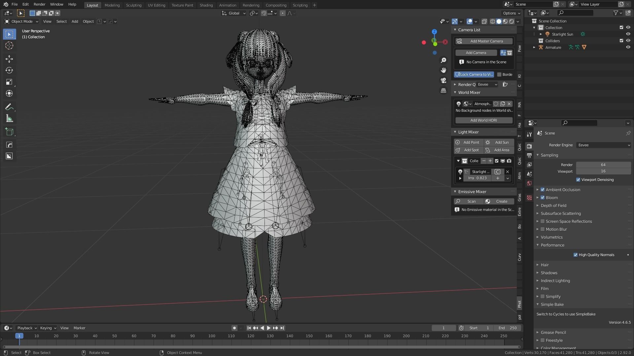Enable Screen Space Reflections checkbox

[543, 222]
